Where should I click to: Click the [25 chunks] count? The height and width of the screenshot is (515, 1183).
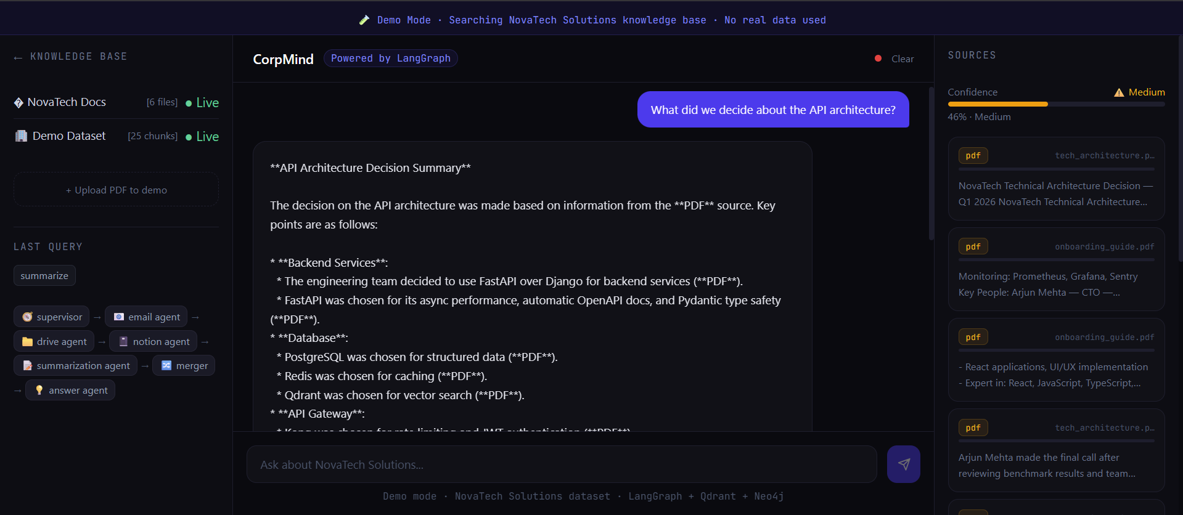(153, 136)
